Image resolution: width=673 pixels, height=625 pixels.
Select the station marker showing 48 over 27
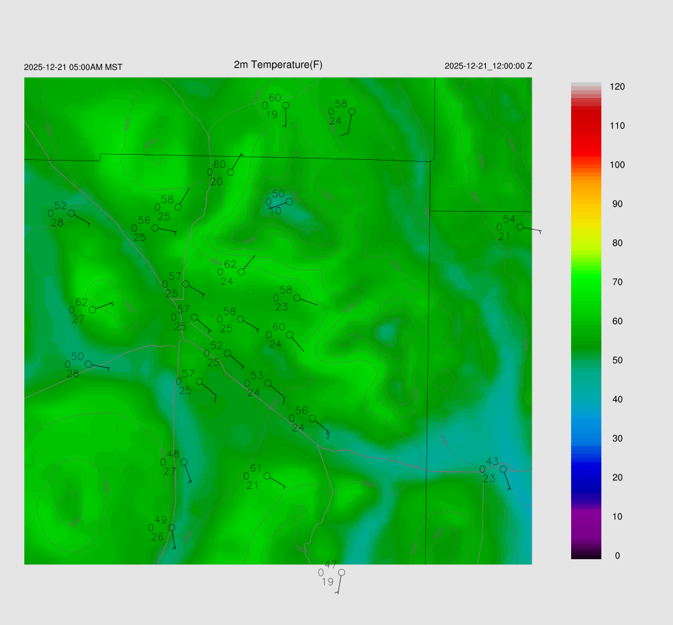click(x=184, y=462)
